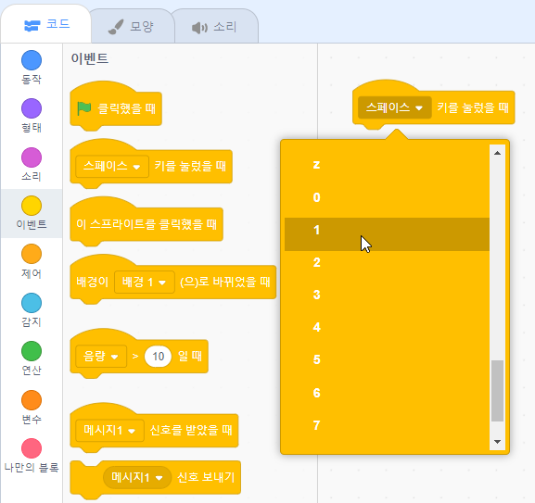Open the 배경 1 backdrop dropdown
This screenshot has height=503, width=535.
[x=145, y=283]
